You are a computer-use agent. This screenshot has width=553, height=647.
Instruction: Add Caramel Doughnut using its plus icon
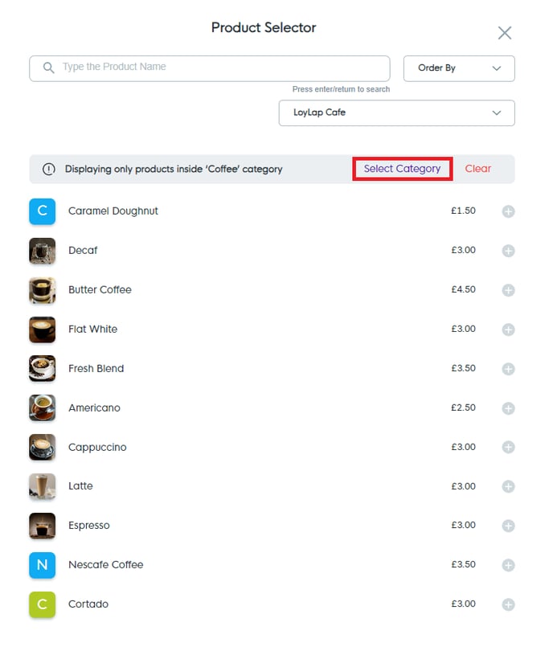[x=508, y=211]
